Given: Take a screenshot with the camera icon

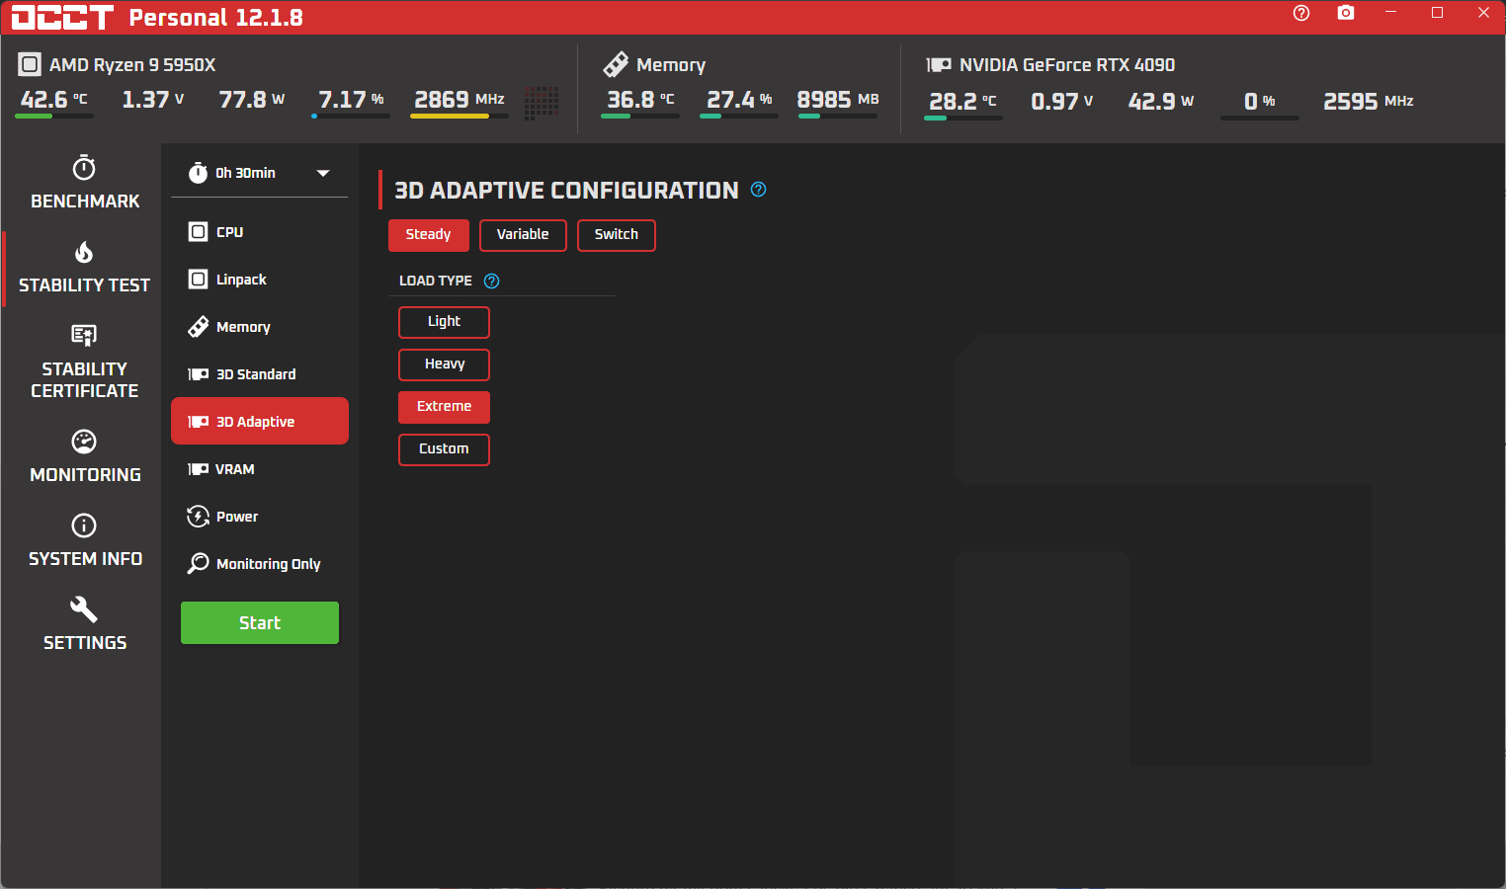Looking at the screenshot, I should pyautogui.click(x=1346, y=13).
